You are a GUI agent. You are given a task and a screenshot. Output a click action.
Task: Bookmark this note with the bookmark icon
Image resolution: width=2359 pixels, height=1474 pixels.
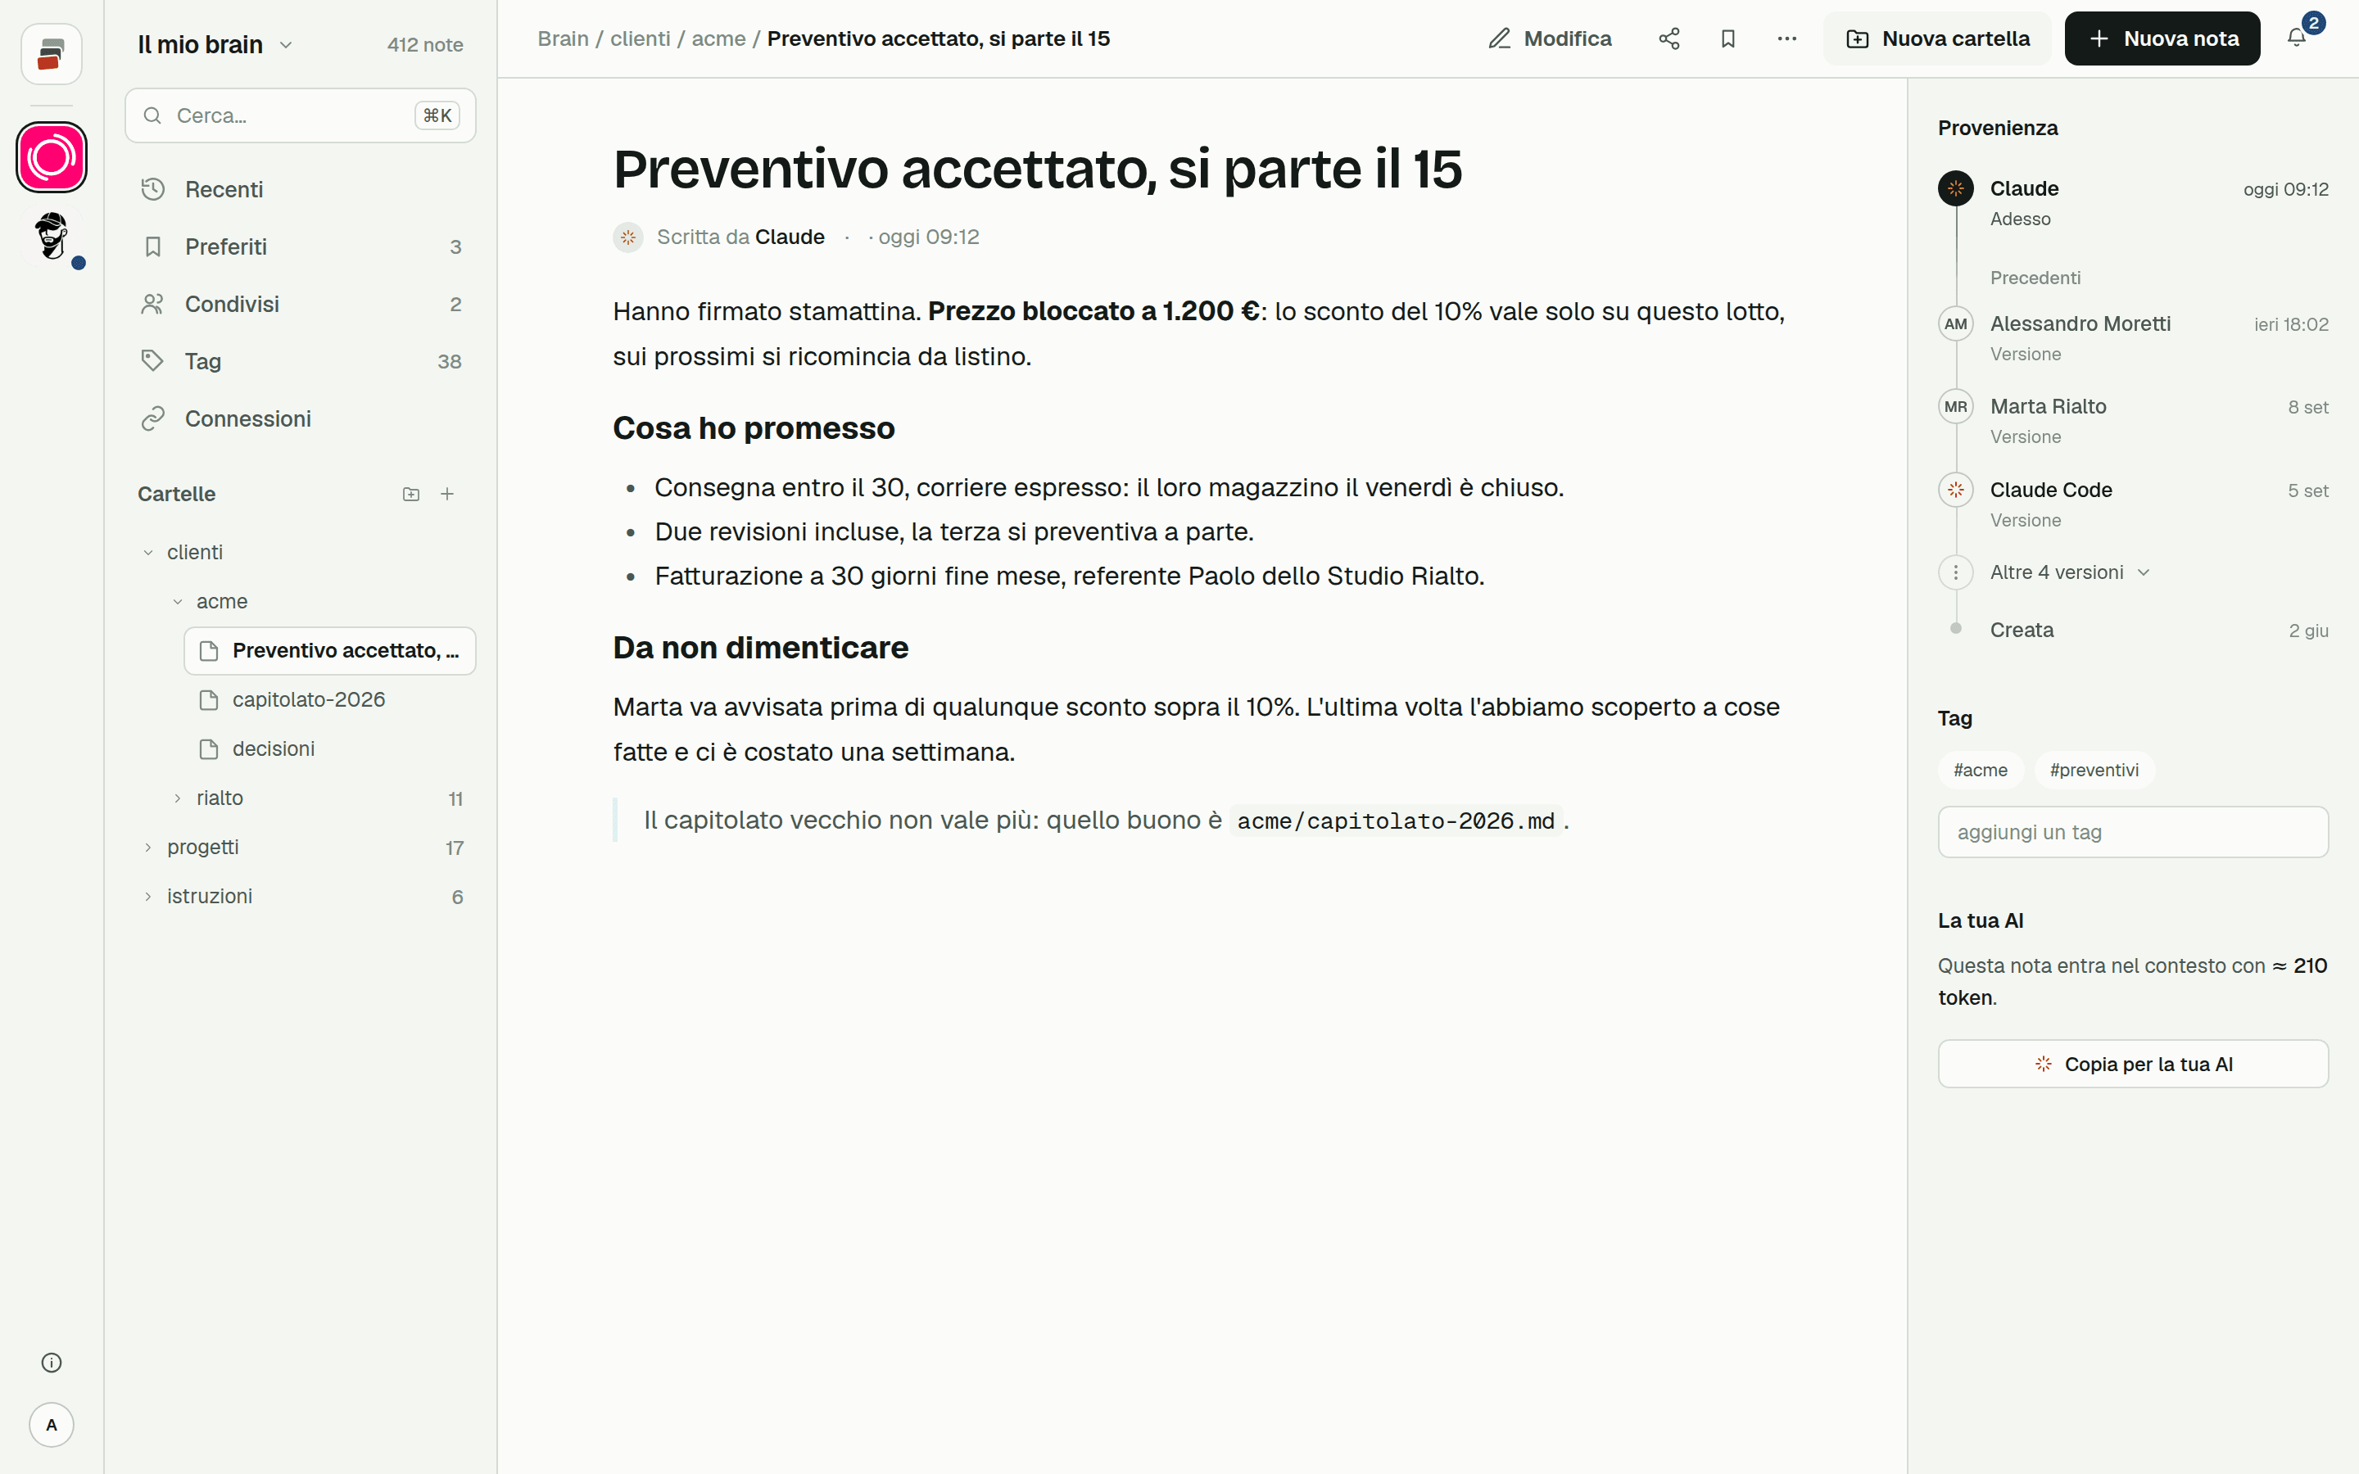[1727, 39]
